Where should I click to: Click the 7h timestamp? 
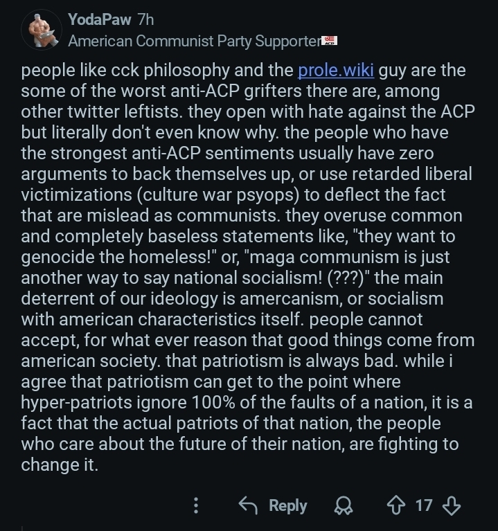click(145, 19)
